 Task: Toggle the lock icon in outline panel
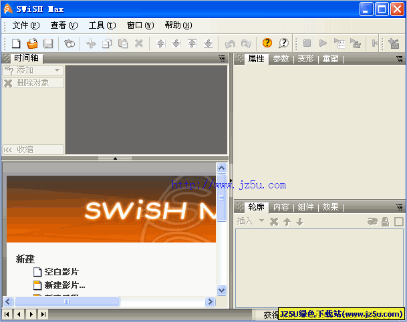[385, 222]
